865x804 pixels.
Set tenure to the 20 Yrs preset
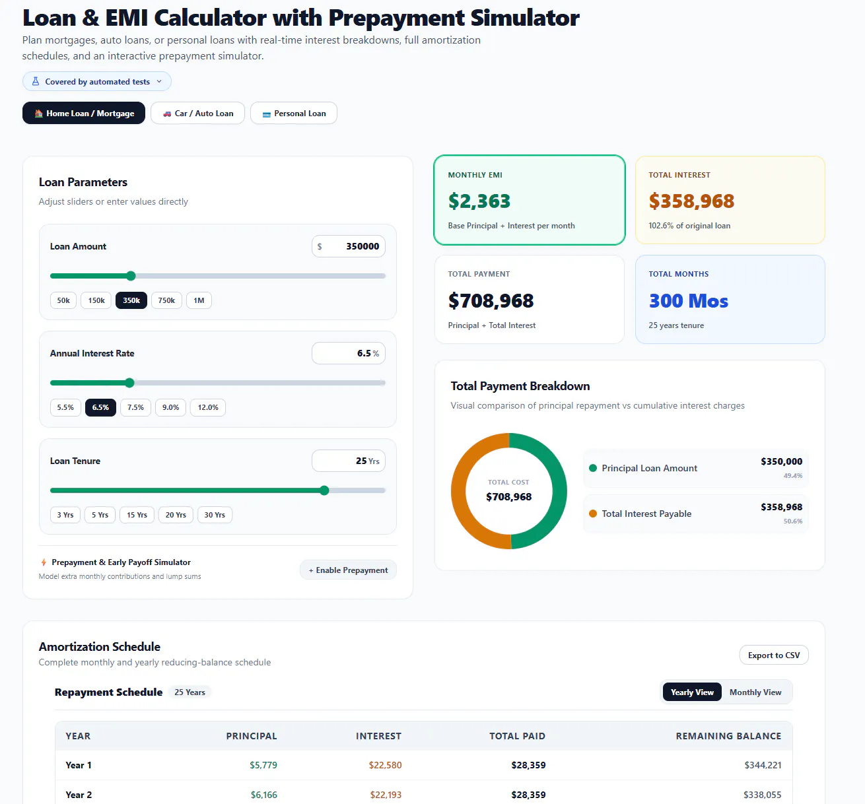pyautogui.click(x=176, y=515)
